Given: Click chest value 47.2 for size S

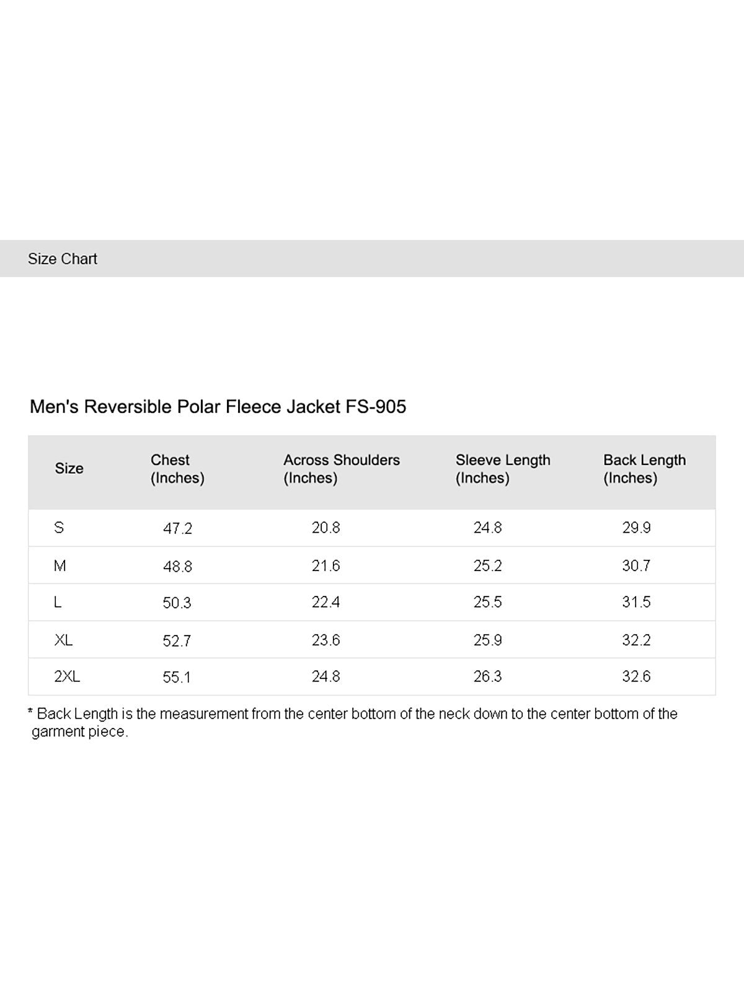Looking at the screenshot, I should point(177,528).
